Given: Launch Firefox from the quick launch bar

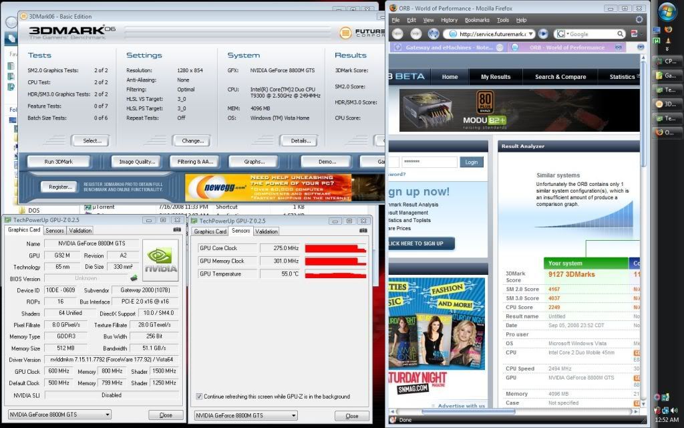Looking at the screenshot, I should point(668,29).
